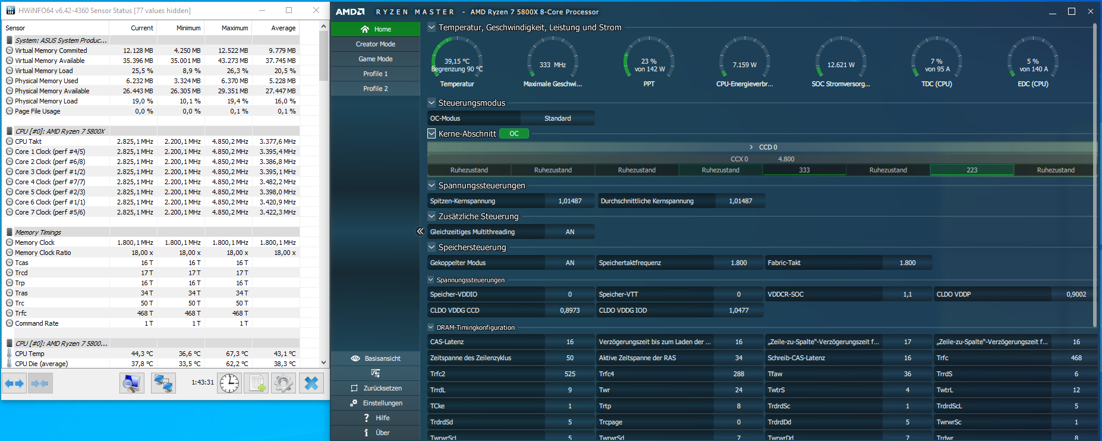This screenshot has height=441, width=1102.
Task: Open HWiNFO sensor summary magnifier icon
Action: click(131, 383)
